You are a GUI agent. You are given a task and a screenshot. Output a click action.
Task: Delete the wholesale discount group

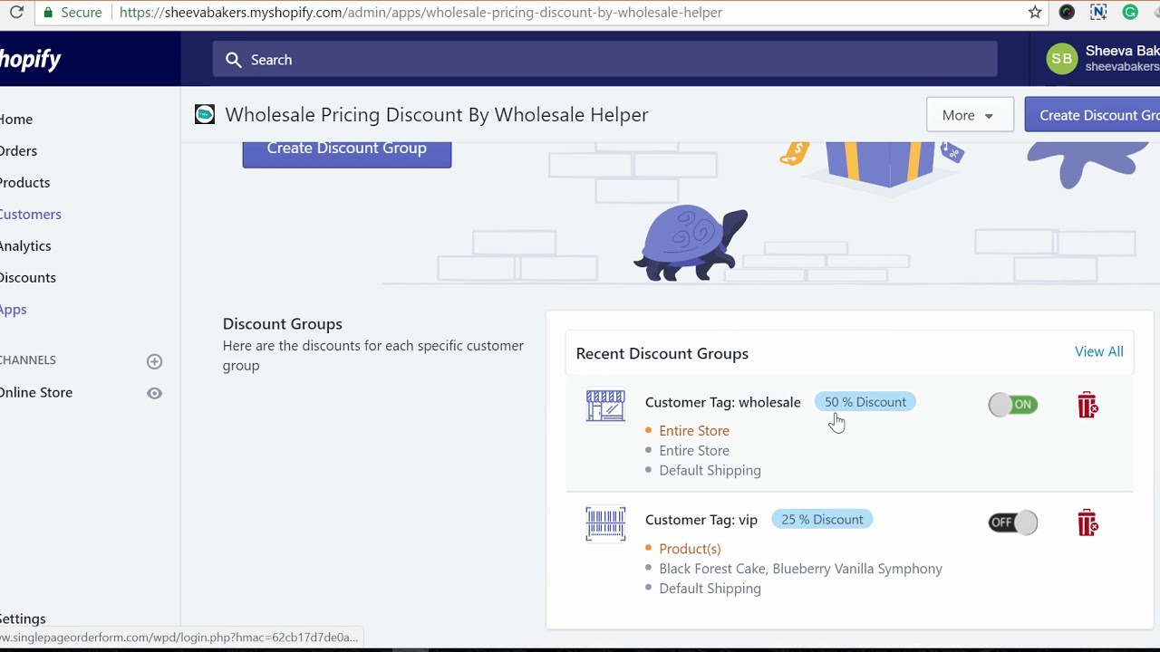pos(1087,405)
